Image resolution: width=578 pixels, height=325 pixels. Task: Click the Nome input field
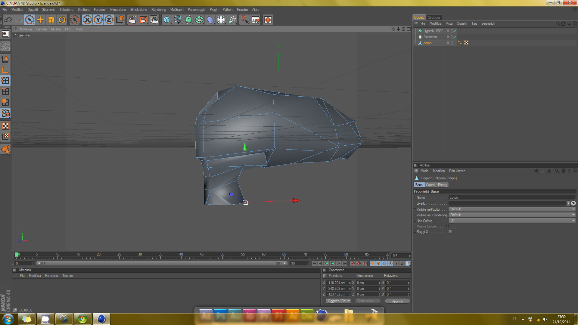[x=512, y=198]
